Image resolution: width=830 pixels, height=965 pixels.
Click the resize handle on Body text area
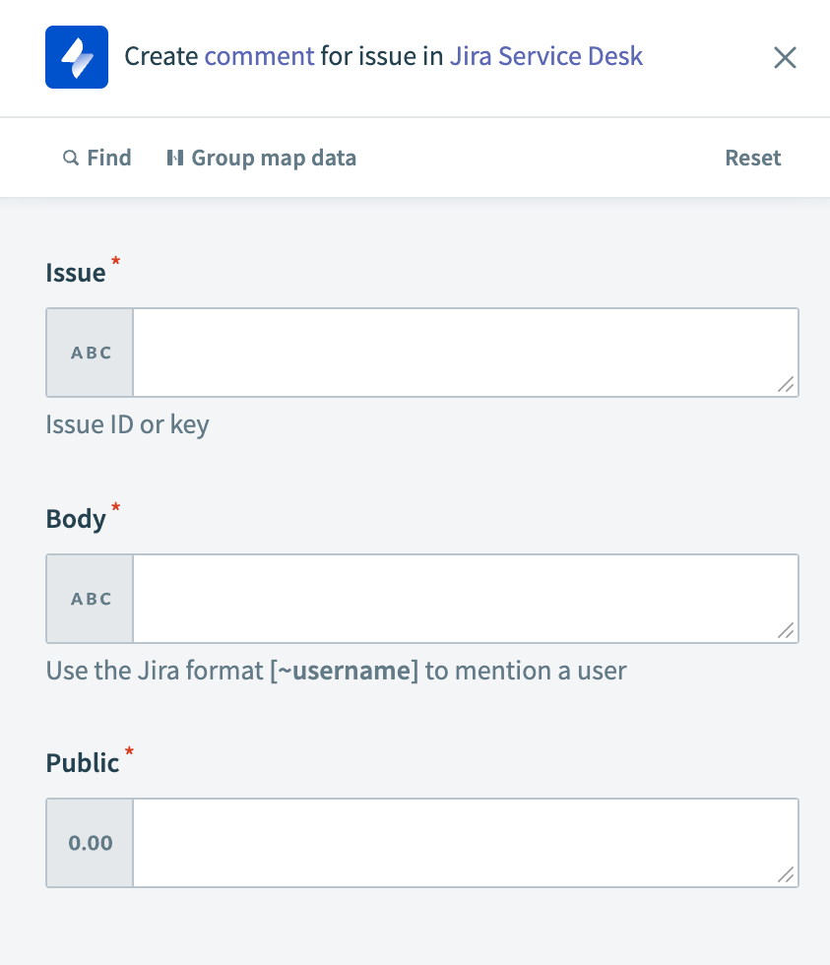click(x=785, y=632)
